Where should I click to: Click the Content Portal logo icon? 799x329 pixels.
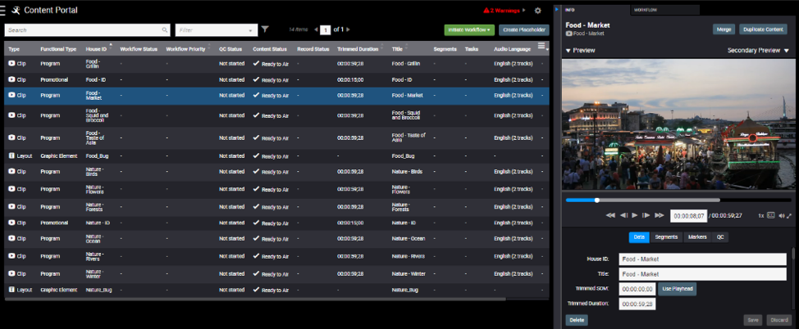(16, 10)
